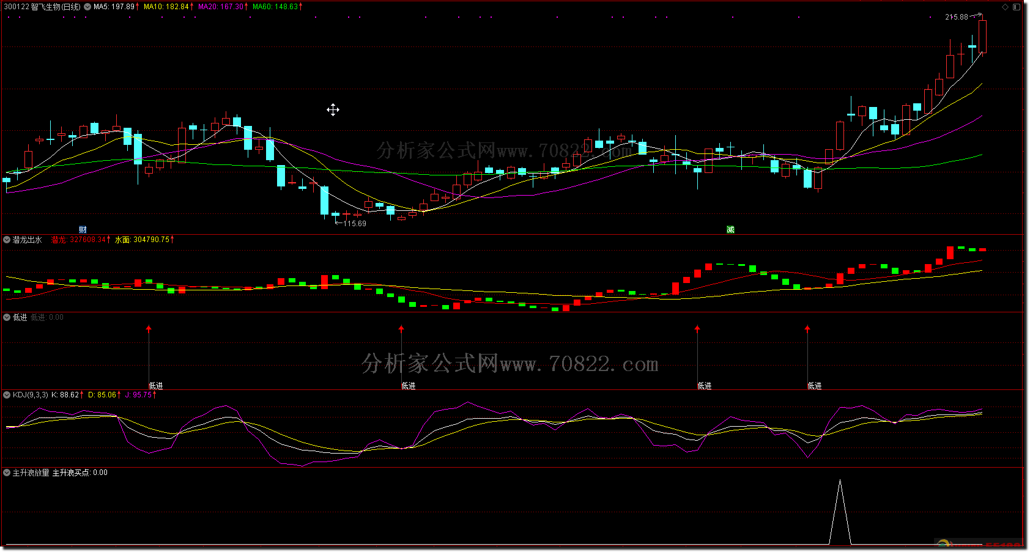Open the 低进 panel indicator dropdown
Screen dimensions: 1030x552
coord(7,317)
